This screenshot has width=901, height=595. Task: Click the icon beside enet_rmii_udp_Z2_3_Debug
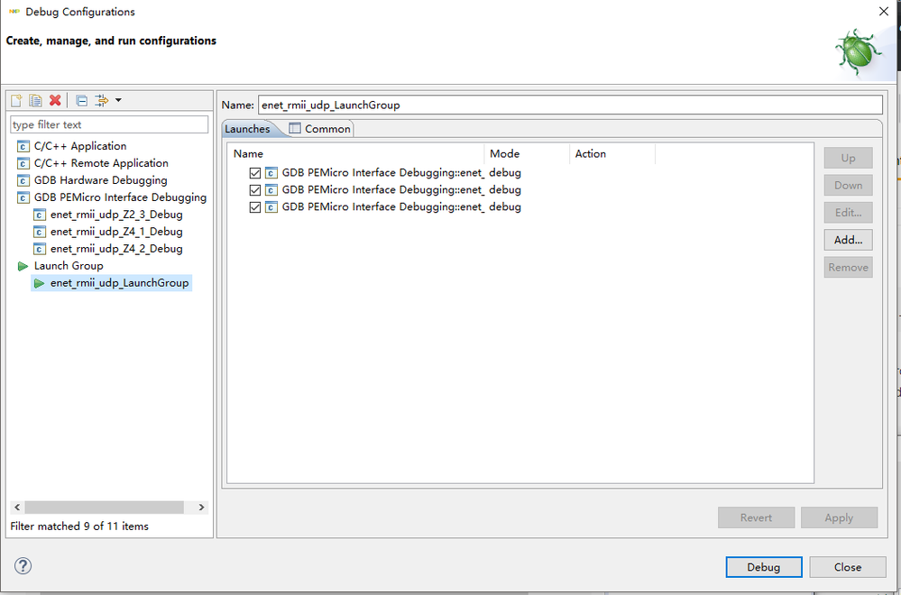point(40,215)
